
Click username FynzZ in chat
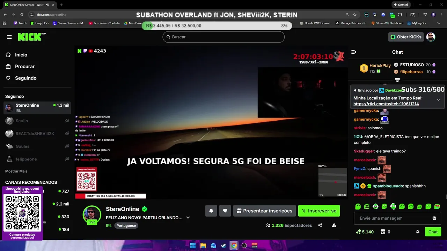tap(359, 169)
